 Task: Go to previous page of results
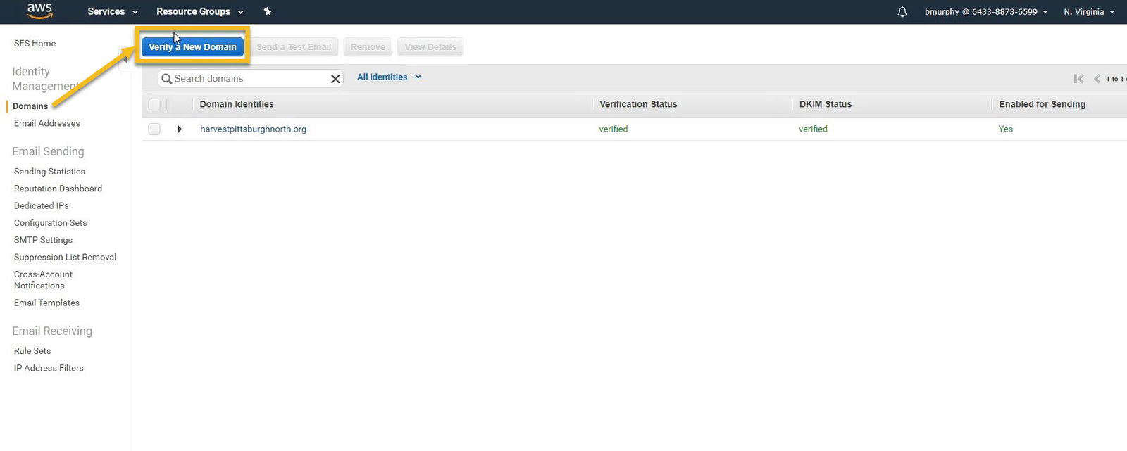pos(1097,79)
